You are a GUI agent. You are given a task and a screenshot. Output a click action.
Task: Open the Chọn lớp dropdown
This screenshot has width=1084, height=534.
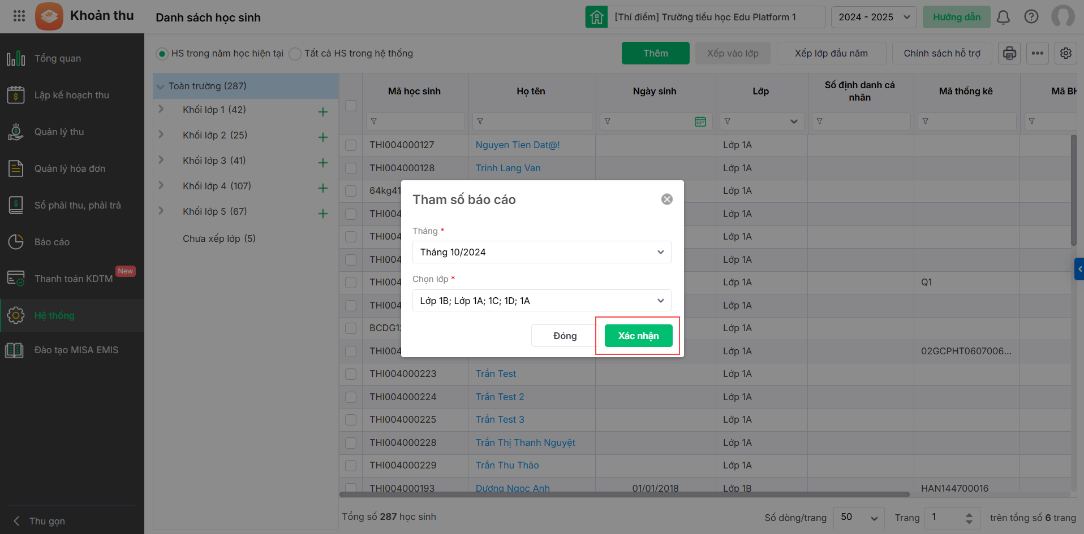coord(541,301)
